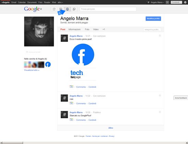Expand options arrow on first post
The height and width of the screenshot is (144, 188).
click(160, 36)
